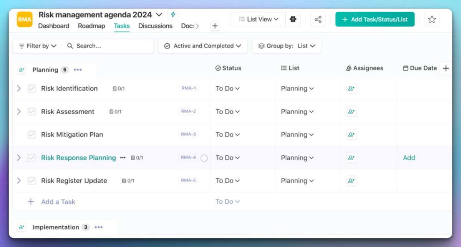Viewport: 461px width, 247px height.
Task: Check the checkbox for Risk Identification
Action: point(31,89)
